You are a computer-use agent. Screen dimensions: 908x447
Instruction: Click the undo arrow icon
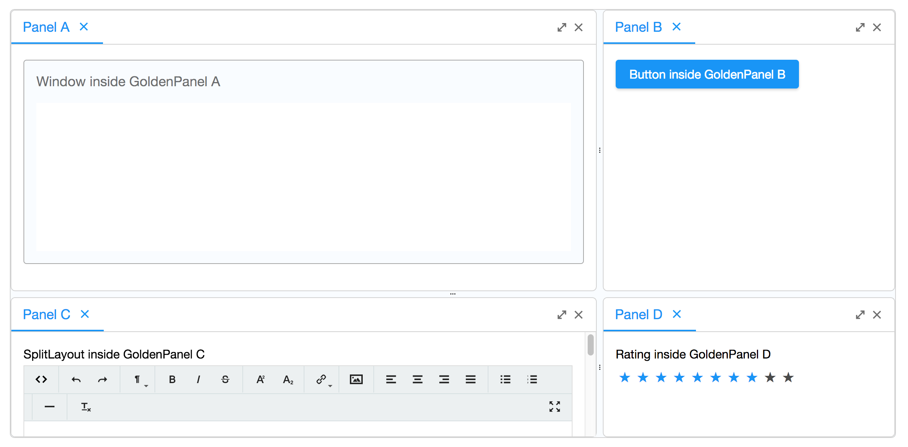pyautogui.click(x=76, y=379)
